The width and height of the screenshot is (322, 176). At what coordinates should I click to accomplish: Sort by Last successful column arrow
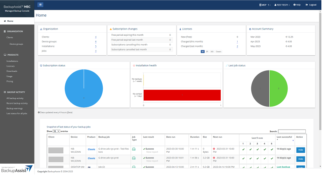tap(293, 141)
